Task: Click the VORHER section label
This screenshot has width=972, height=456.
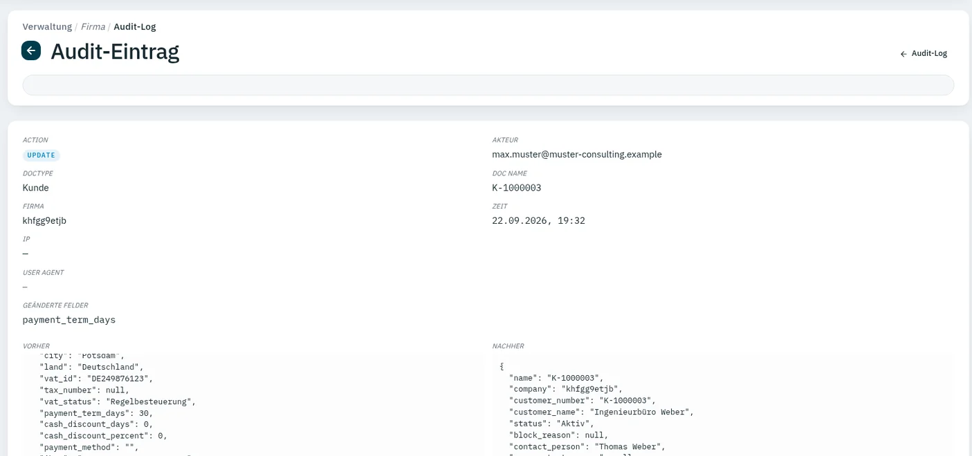Action: (36, 346)
